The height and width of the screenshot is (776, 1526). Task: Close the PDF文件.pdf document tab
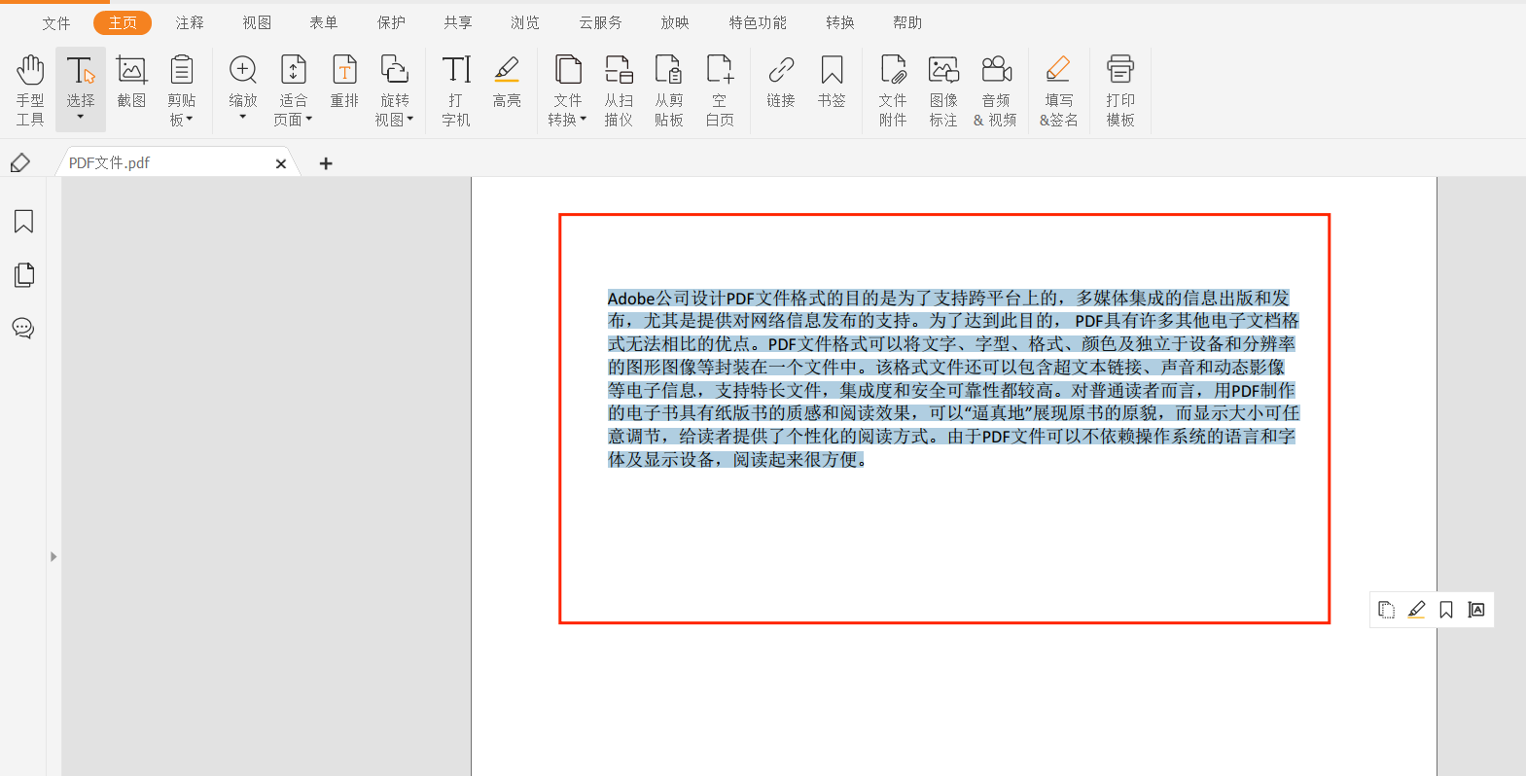(281, 163)
